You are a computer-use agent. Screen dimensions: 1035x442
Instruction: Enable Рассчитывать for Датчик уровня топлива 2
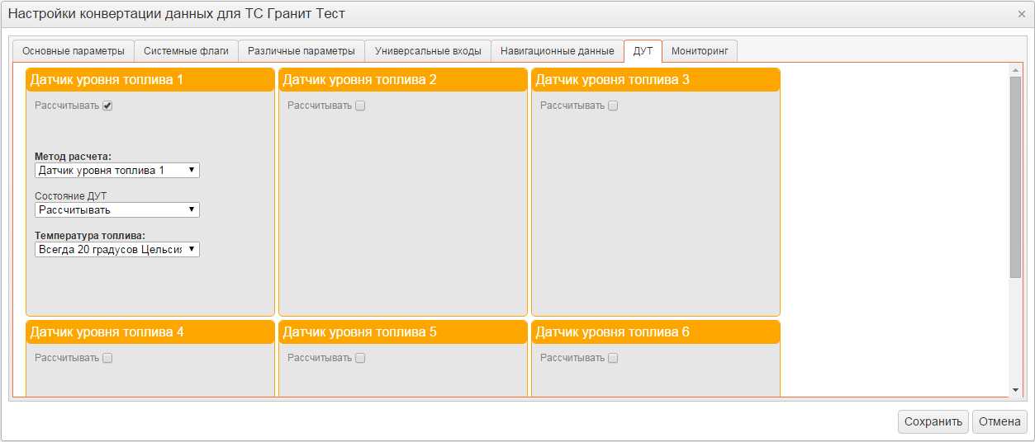(360, 106)
